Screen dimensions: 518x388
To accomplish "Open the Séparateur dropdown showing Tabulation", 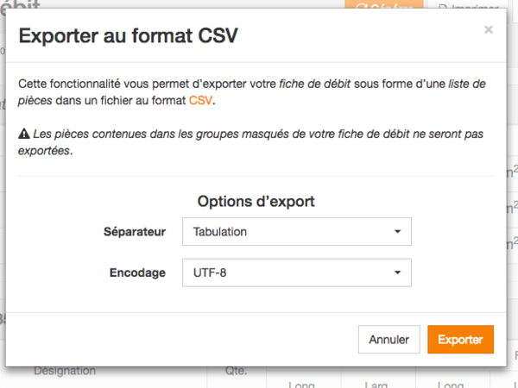I will [x=297, y=232].
